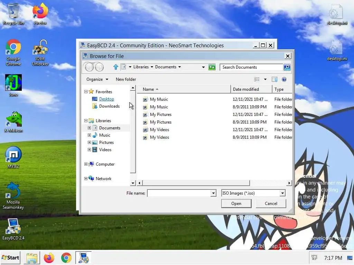Open the Start menu
354x265 pixels.
10,258
